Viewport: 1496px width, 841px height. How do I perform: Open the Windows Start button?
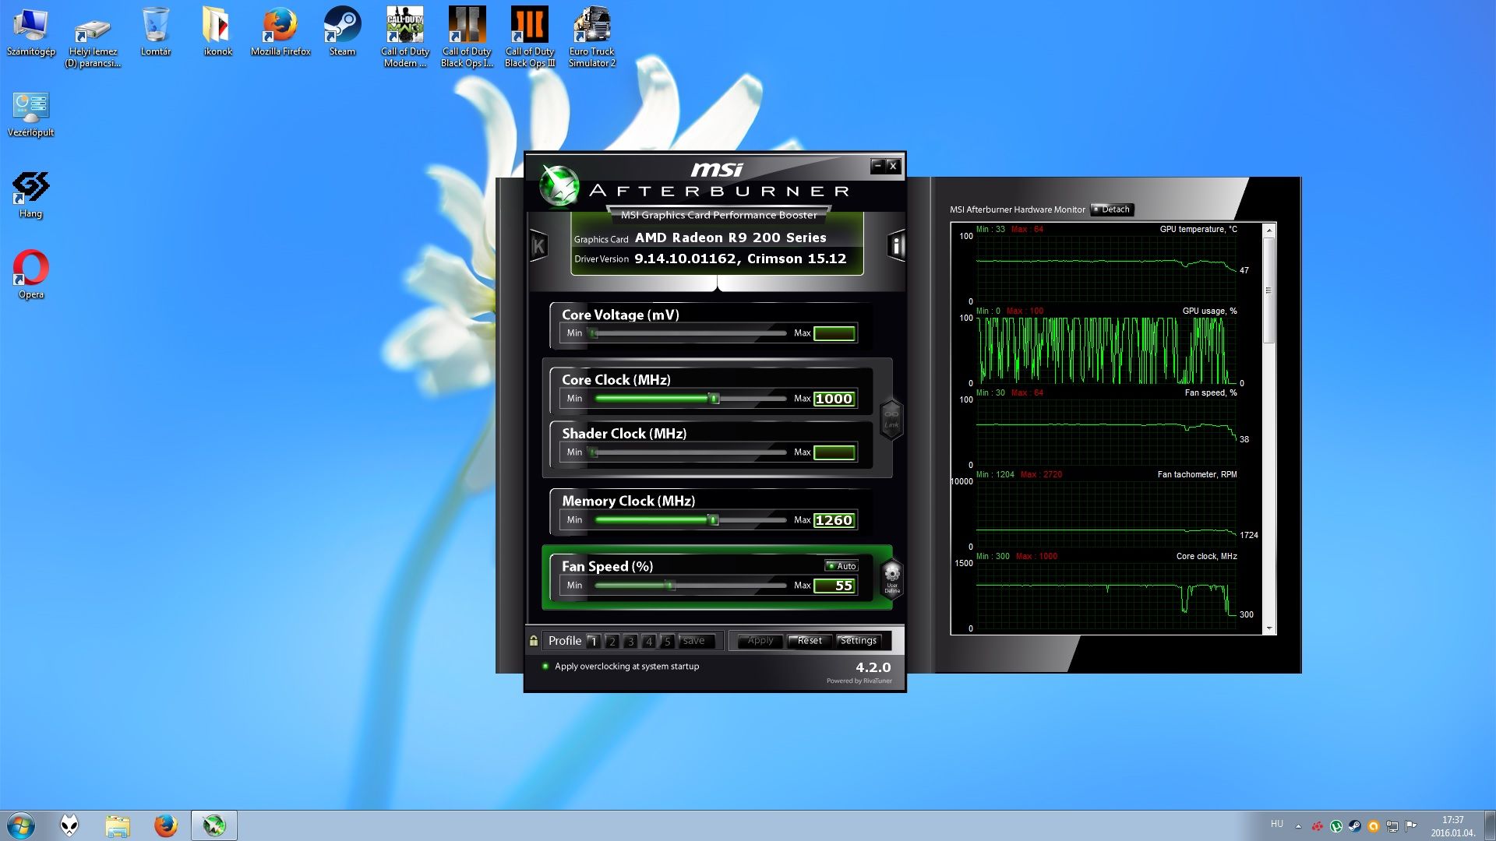point(21,825)
